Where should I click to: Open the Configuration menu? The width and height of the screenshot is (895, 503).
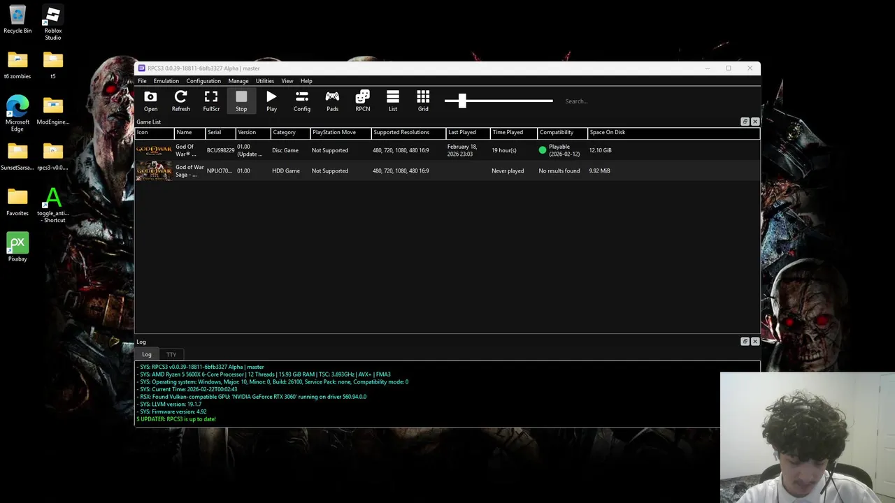(203, 81)
